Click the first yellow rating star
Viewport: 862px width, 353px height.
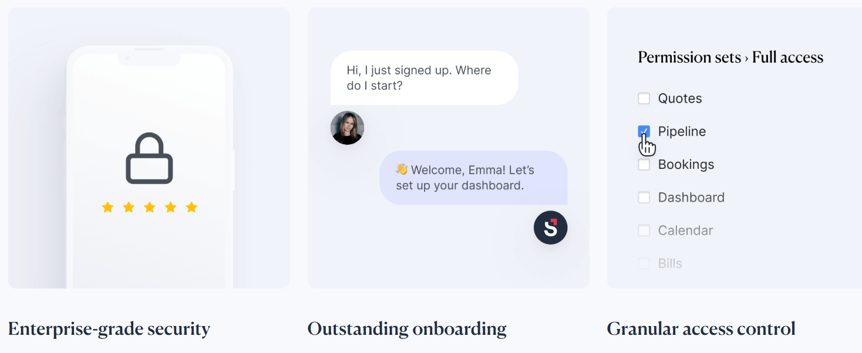coord(108,207)
